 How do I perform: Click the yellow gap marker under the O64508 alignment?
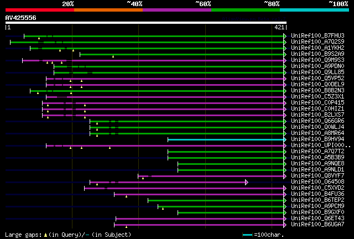tap(97, 185)
